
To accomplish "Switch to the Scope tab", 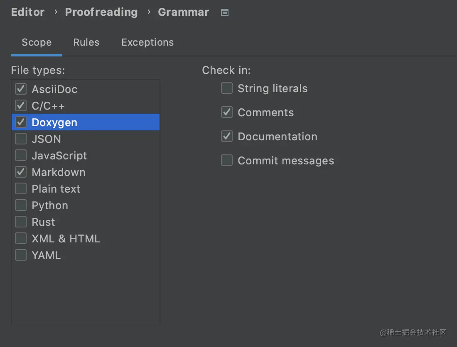I will point(37,42).
